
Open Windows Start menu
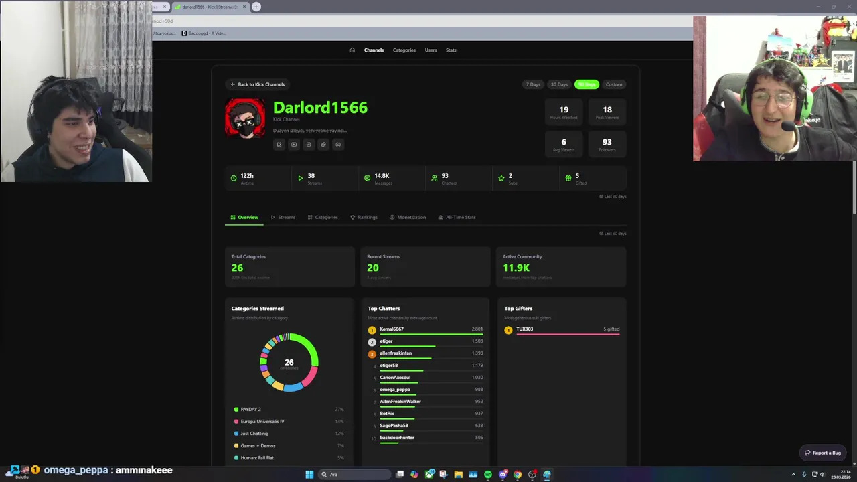coord(309,474)
